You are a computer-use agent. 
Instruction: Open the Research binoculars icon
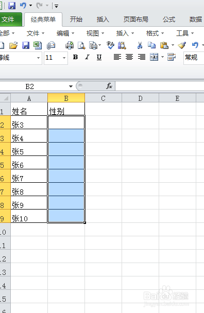[x=122, y=45]
